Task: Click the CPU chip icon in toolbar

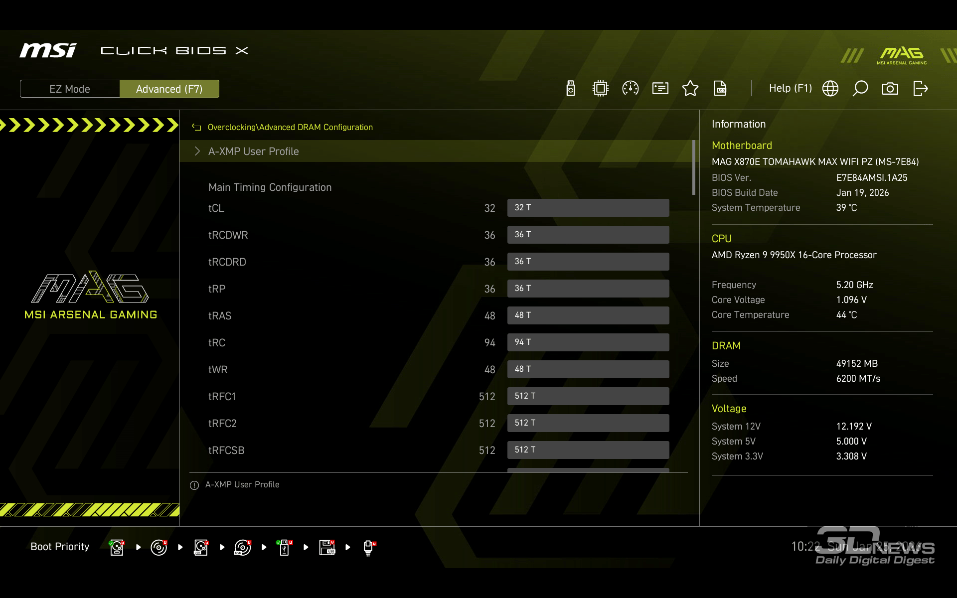Action: (600, 89)
